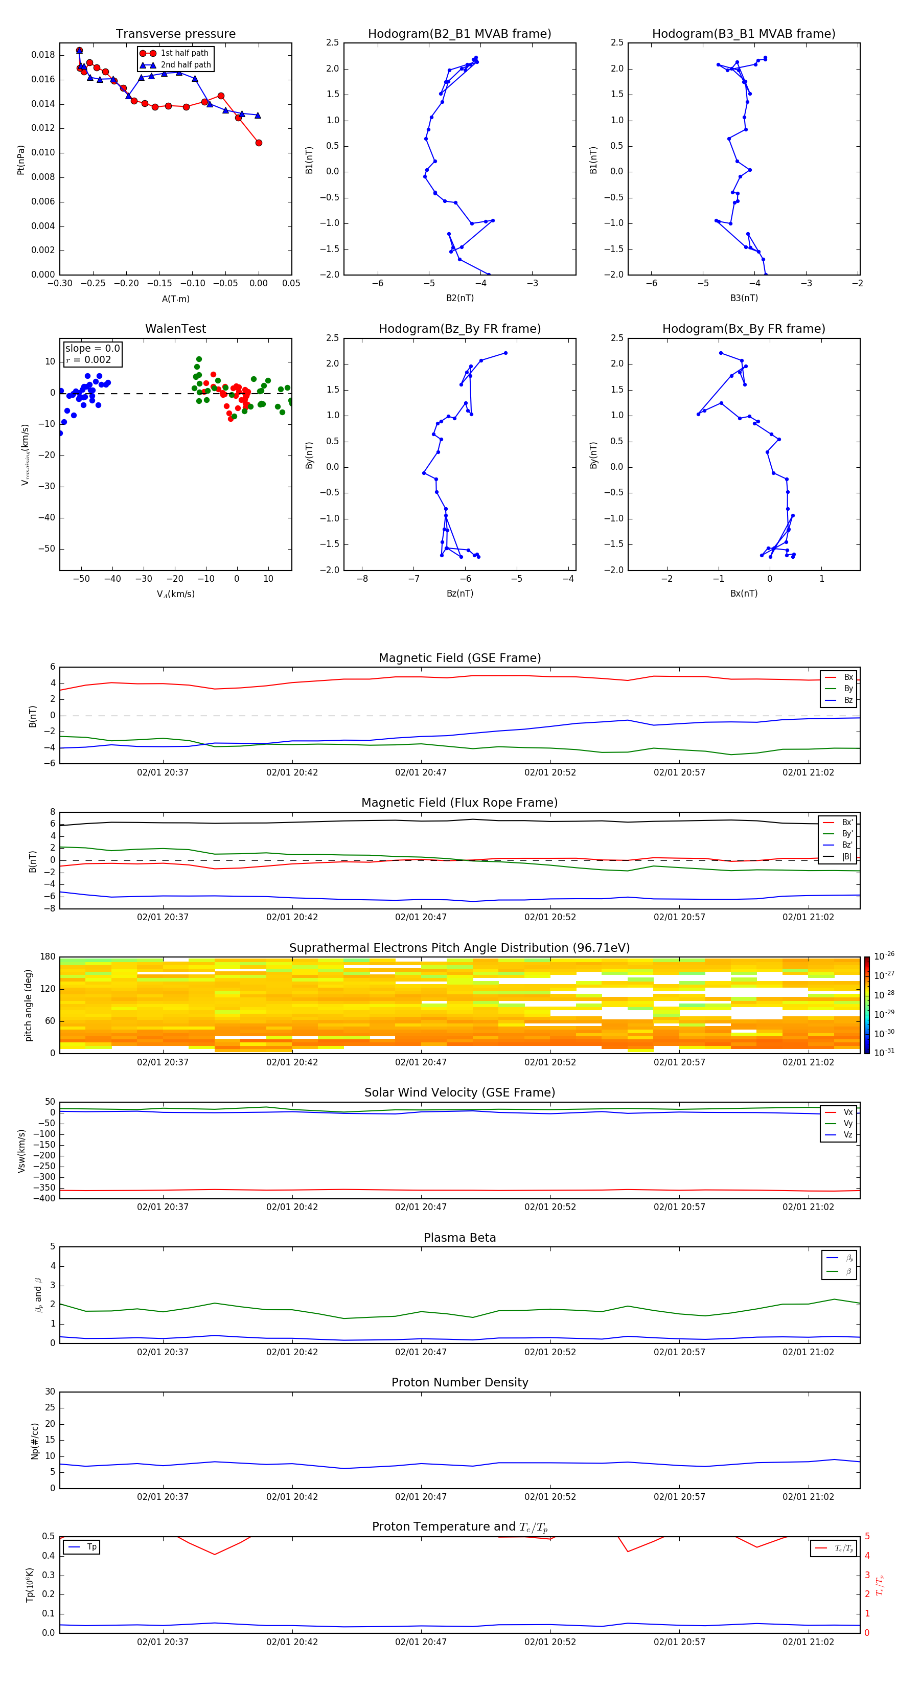Click the Vy legend entry in velocity panel
920x1687 pixels.
pyautogui.click(x=839, y=1123)
